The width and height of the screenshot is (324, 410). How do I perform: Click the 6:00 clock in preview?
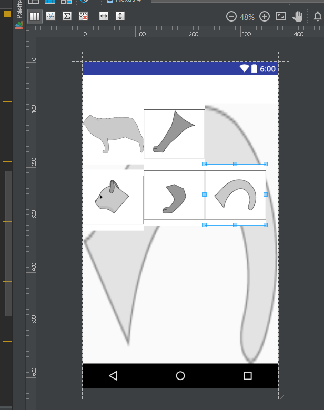268,69
